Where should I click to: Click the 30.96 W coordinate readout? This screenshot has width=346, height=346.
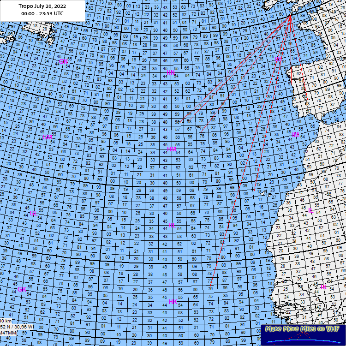click(23, 327)
